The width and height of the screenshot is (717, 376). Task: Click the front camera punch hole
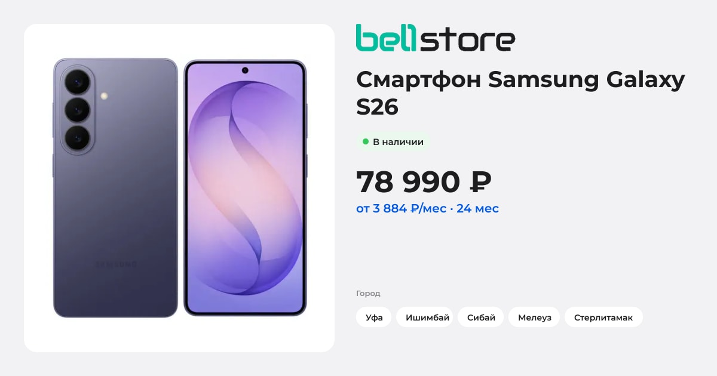click(x=245, y=70)
